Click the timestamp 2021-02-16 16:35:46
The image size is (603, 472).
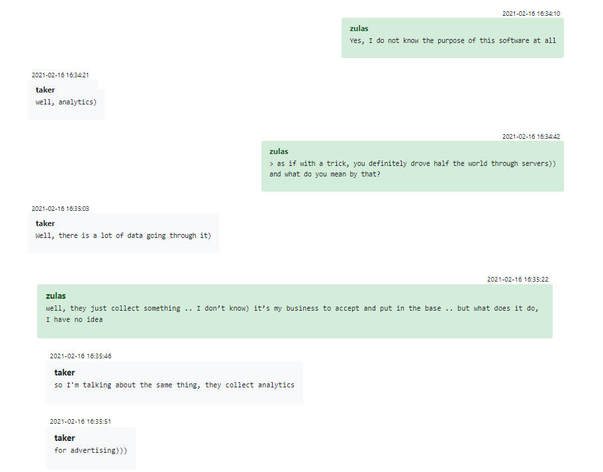[x=81, y=356]
